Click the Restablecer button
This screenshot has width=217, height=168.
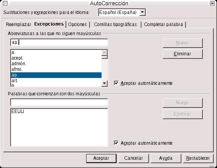tap(198, 158)
